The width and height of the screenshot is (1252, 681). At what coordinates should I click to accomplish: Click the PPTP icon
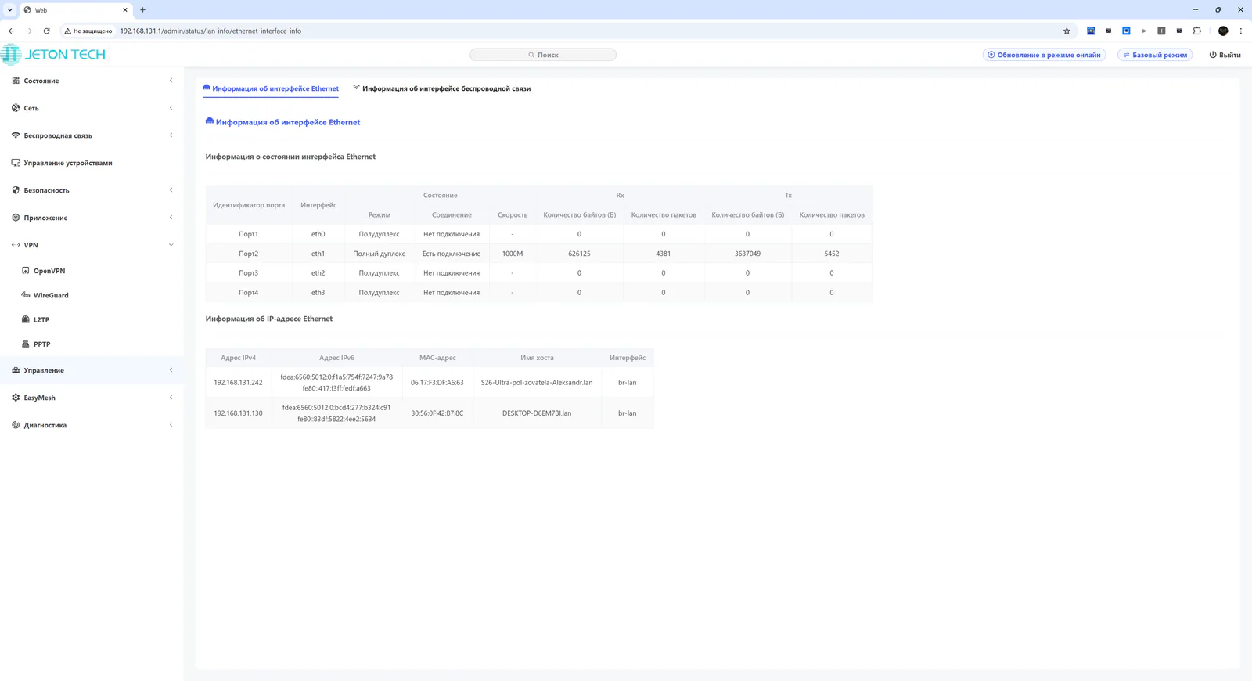26,344
